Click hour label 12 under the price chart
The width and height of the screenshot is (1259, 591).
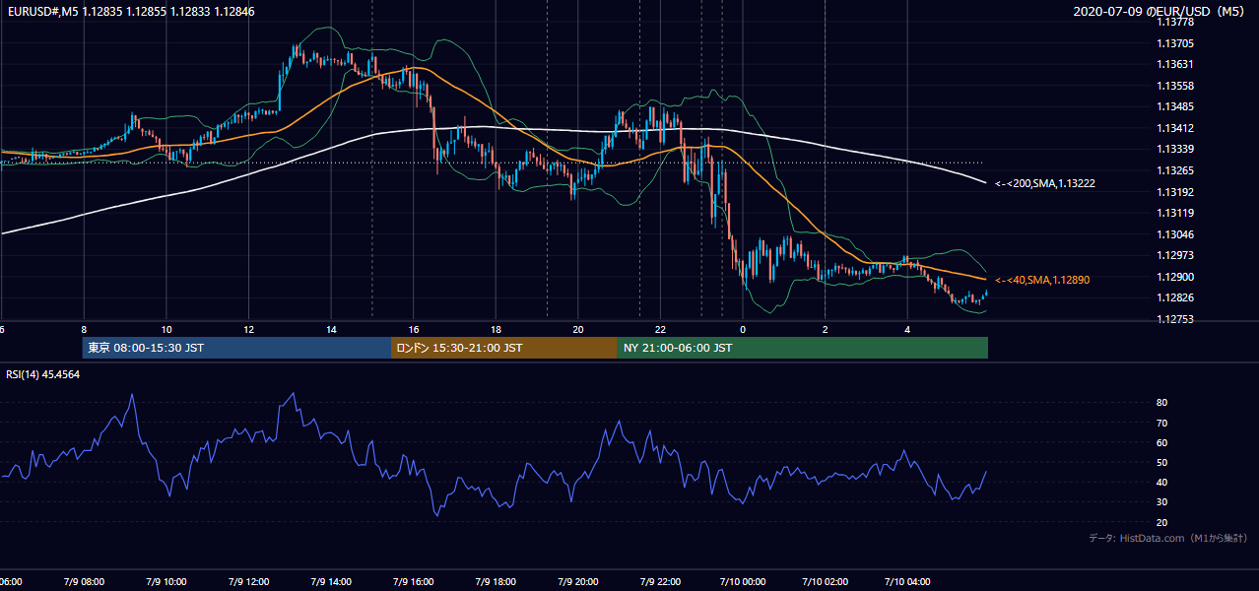tap(248, 330)
